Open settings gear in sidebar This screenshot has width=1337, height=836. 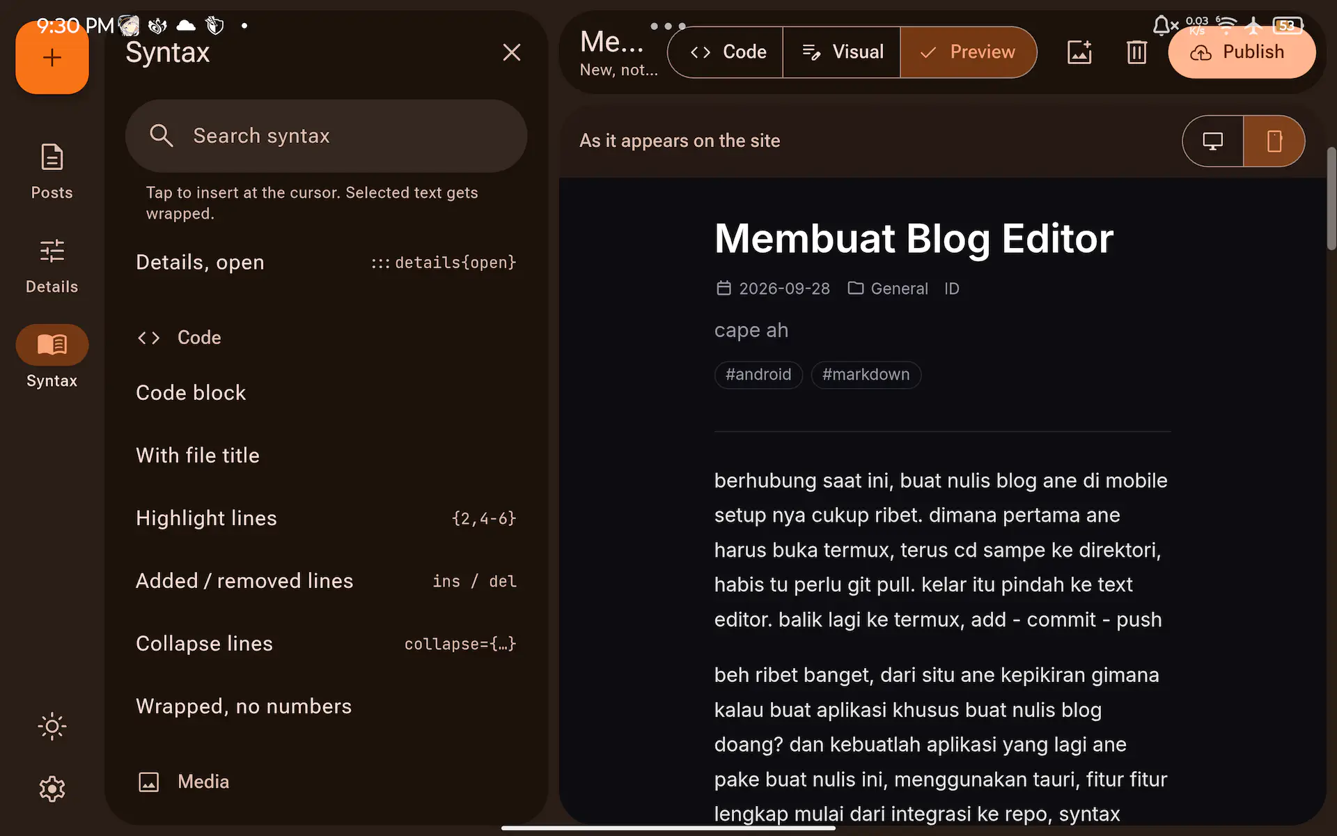click(x=52, y=789)
